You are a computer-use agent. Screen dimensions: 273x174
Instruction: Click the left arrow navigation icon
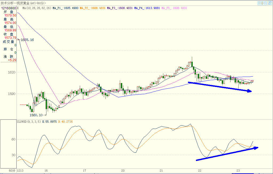pyautogui.click(x=260, y=3)
